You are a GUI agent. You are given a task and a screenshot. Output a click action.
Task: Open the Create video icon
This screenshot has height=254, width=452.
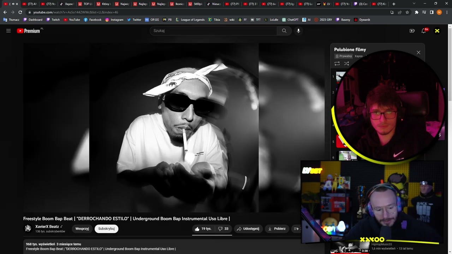coord(412,31)
